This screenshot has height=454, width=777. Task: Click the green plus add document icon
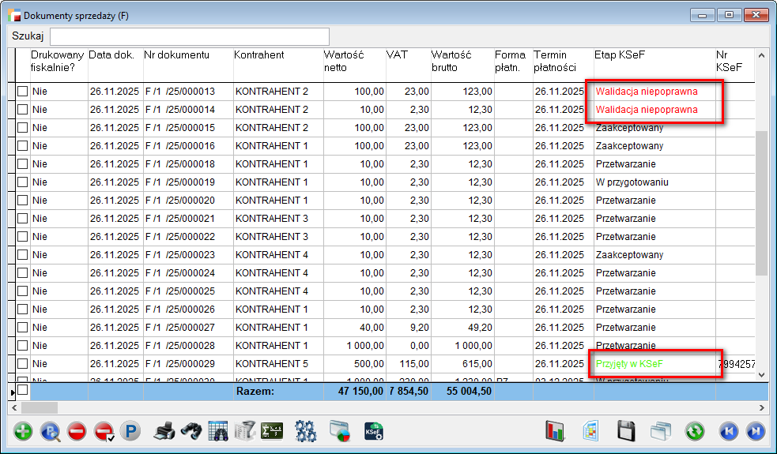[24, 431]
